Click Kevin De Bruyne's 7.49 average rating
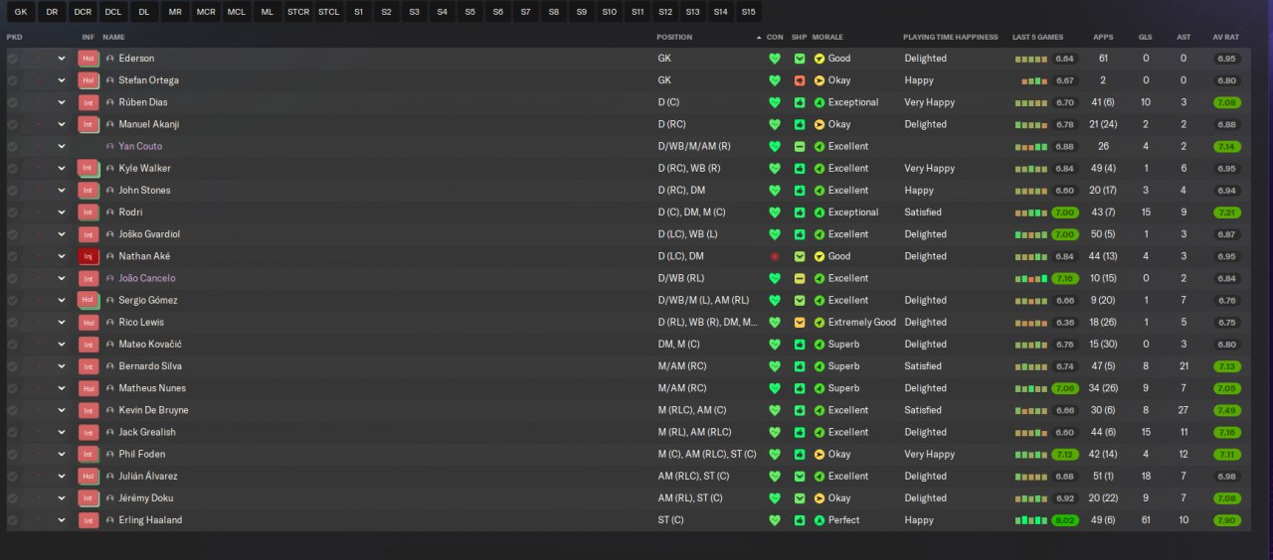The width and height of the screenshot is (1273, 560). 1226,410
